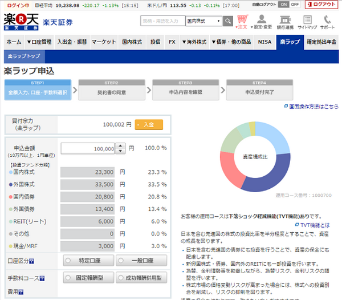Select 成功報酬併用型 fee course
Screen dimensions: 342x300
(x=141, y=278)
